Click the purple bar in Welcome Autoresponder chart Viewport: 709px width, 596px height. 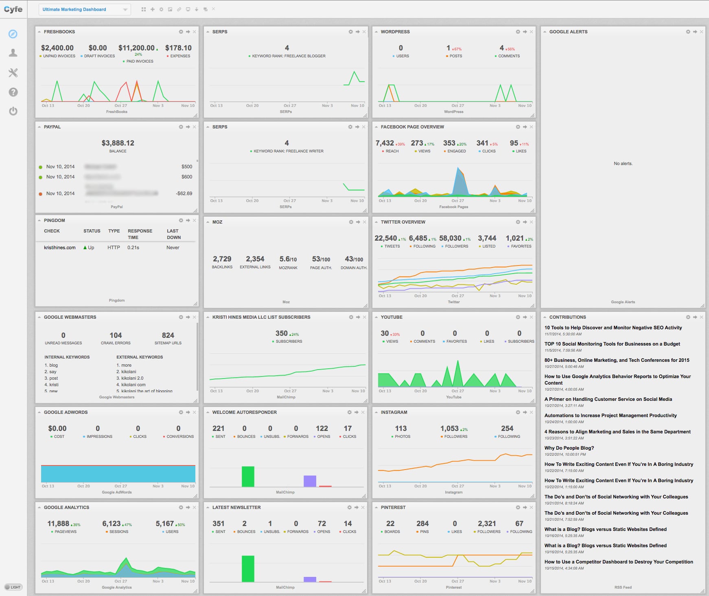tap(310, 481)
